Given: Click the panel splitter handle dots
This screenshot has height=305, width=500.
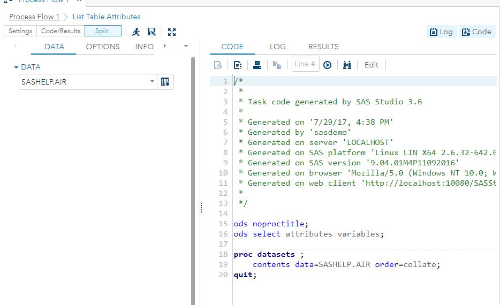Looking at the screenshot, I should point(201,208).
